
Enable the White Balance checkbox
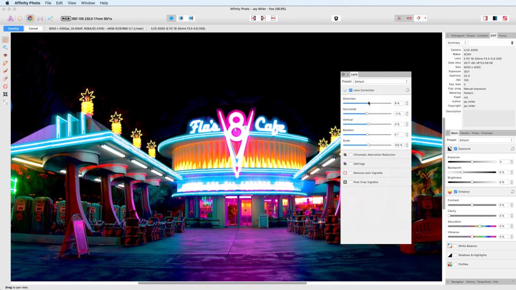click(456, 246)
